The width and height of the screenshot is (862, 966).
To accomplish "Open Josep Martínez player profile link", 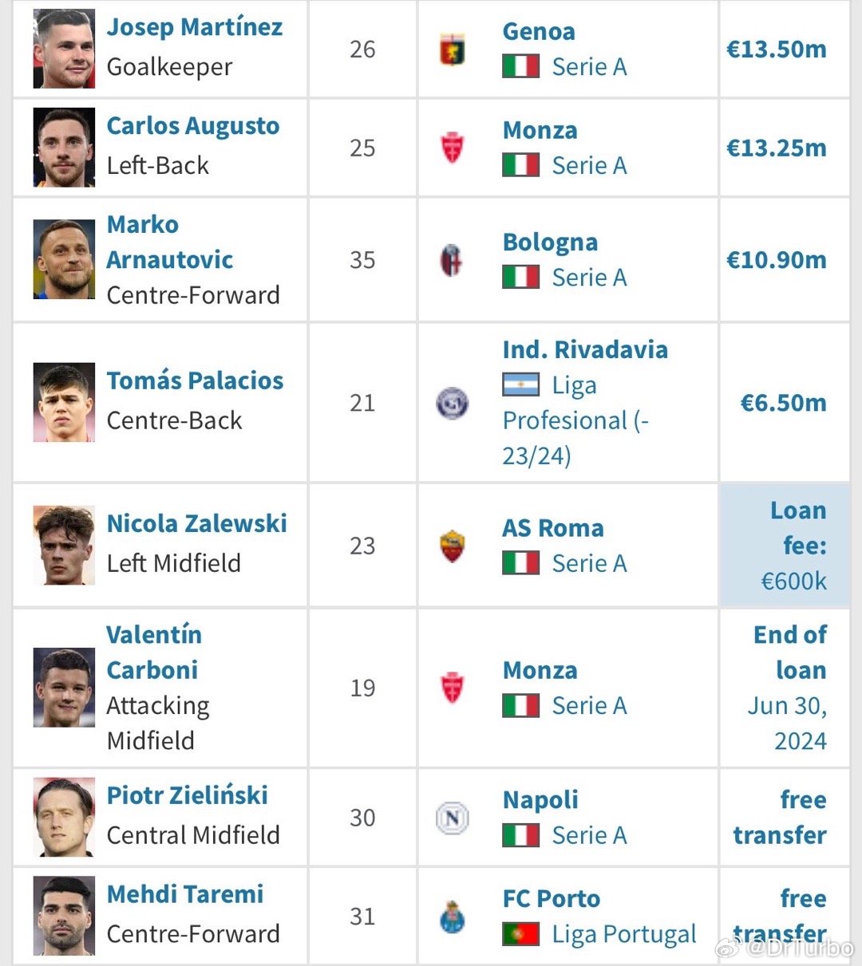I will pyautogui.click(x=195, y=27).
